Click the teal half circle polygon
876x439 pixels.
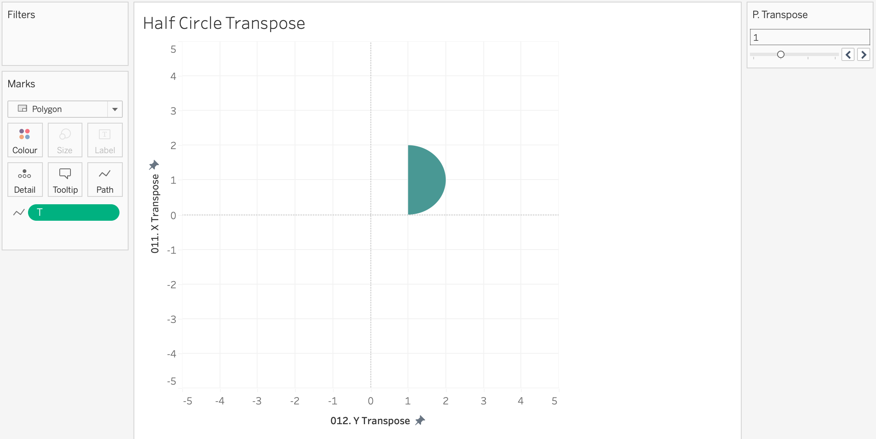424,180
